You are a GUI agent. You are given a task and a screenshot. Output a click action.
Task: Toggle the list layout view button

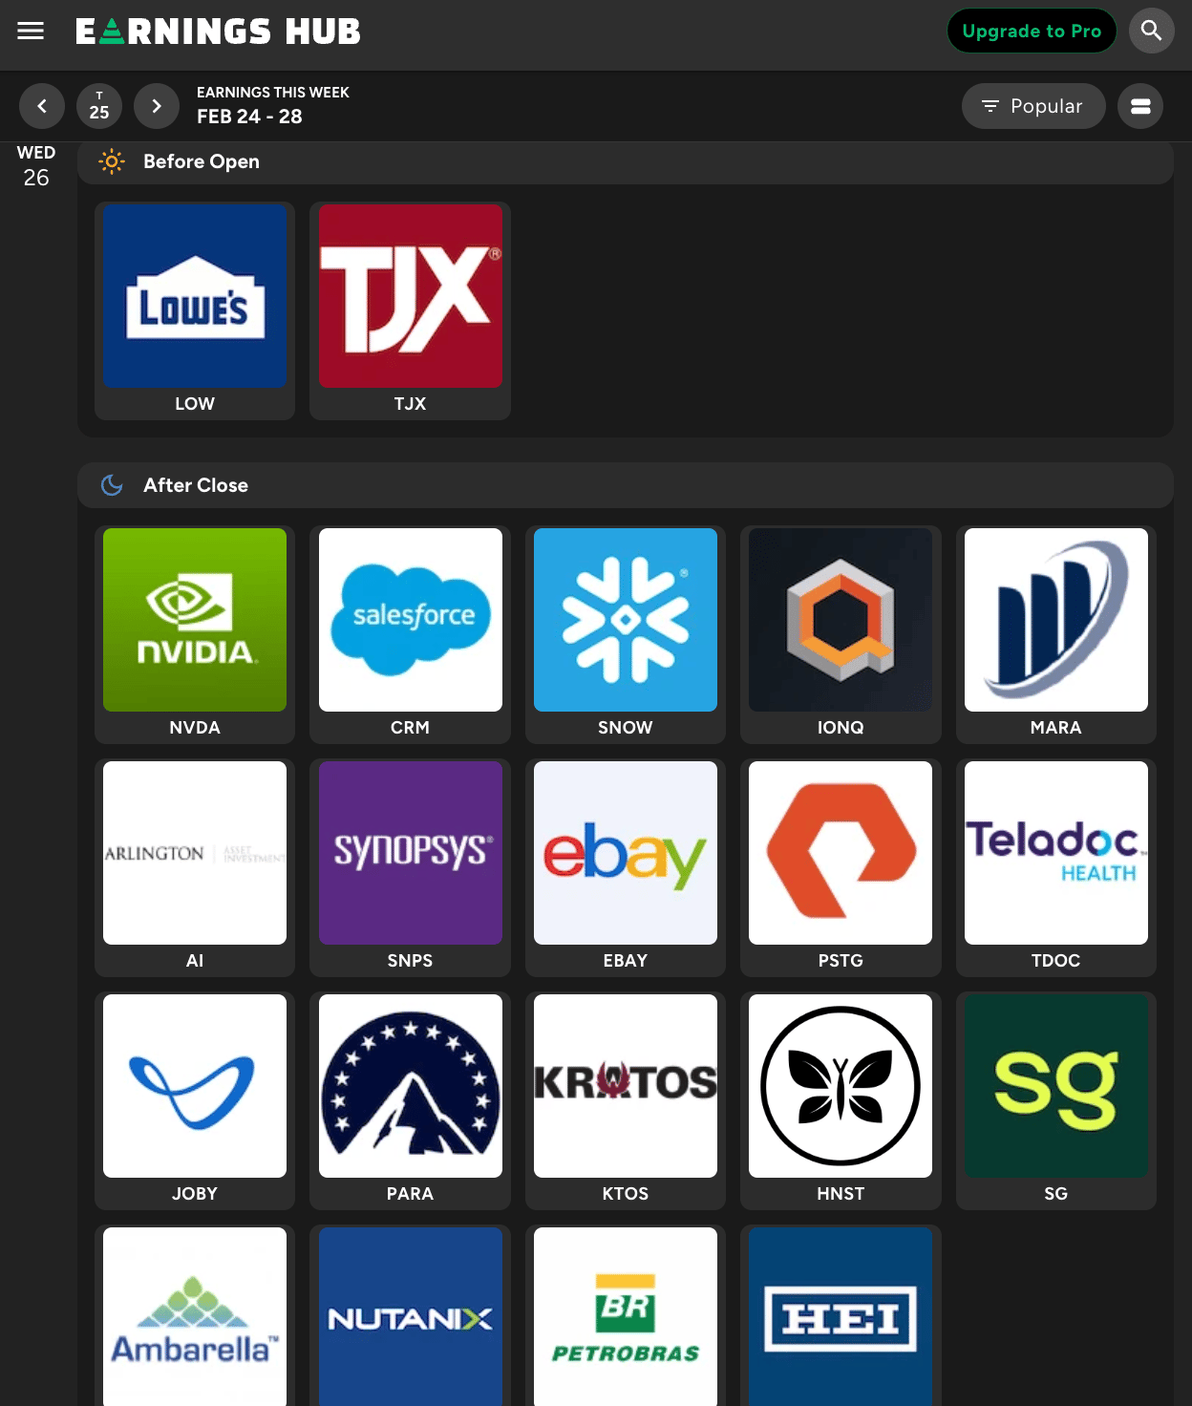tap(1140, 106)
